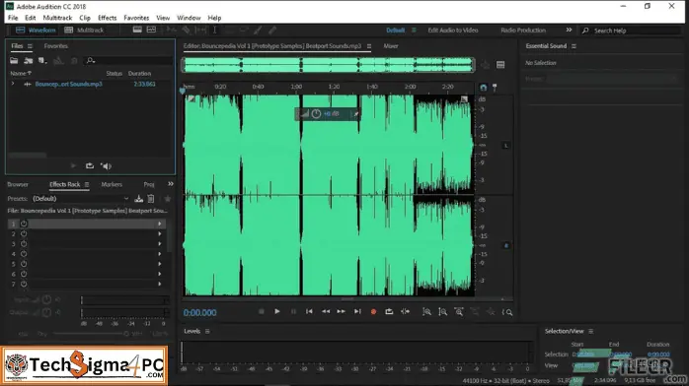
Task: Show the spectral pitch display
Action: [x=152, y=30]
